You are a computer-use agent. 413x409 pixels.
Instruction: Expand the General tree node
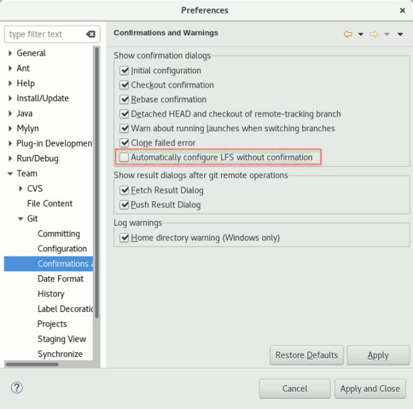tap(10, 53)
